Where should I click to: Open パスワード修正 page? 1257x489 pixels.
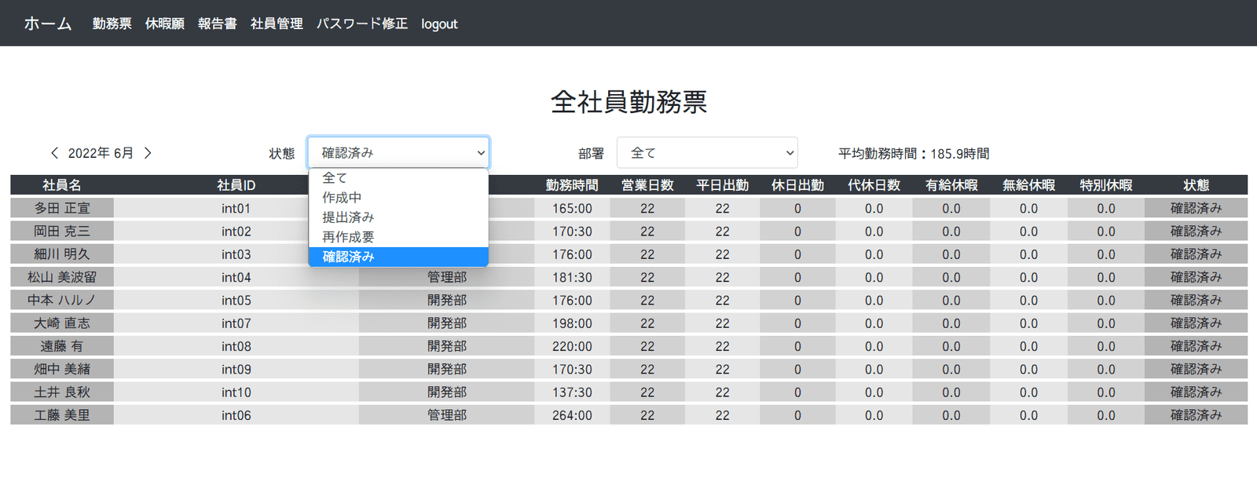tap(362, 24)
